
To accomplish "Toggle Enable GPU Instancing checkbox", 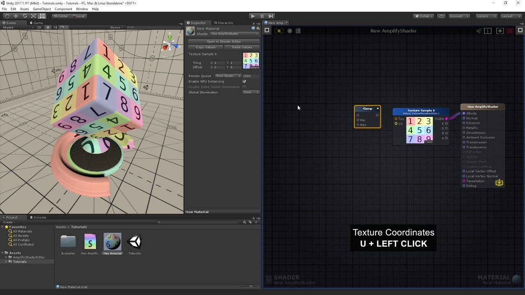I will (x=244, y=82).
